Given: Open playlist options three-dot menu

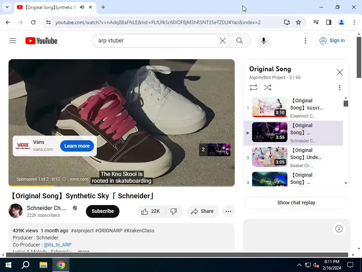Looking at the screenshot, I should click(339, 87).
